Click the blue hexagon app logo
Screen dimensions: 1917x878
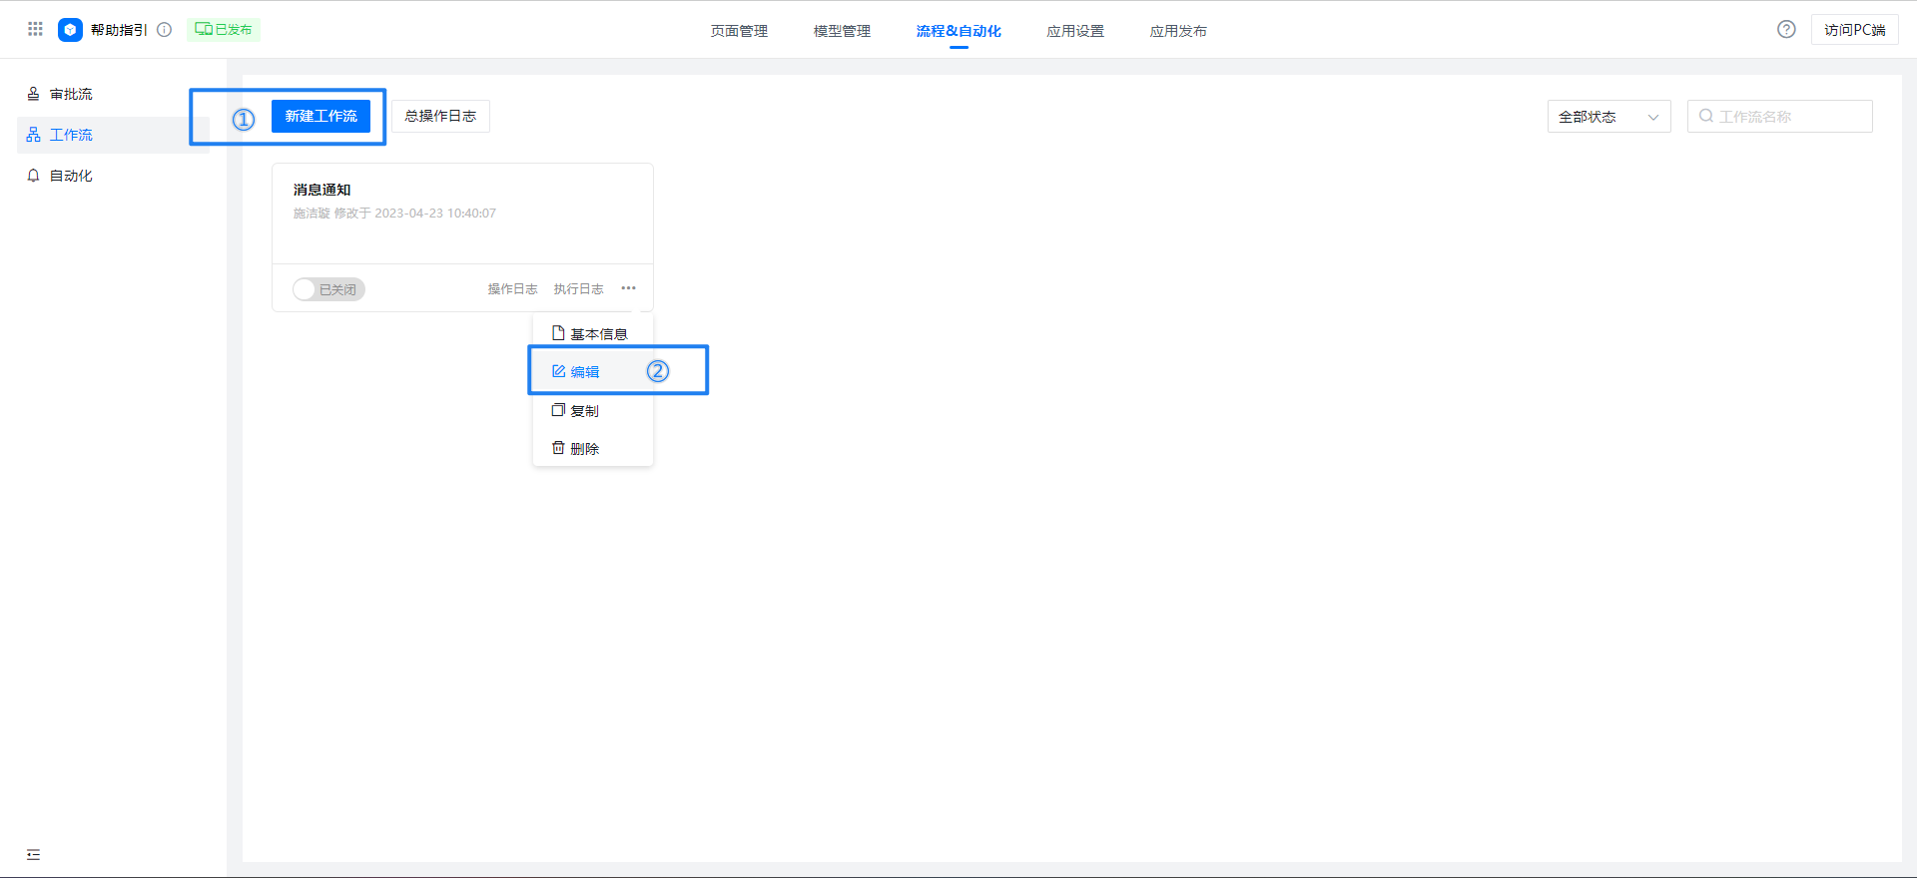coord(70,30)
